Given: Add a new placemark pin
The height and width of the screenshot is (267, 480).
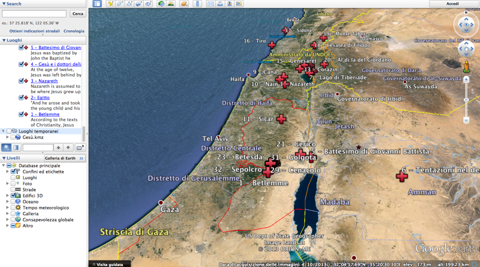Looking at the screenshot, I should pos(110,4).
